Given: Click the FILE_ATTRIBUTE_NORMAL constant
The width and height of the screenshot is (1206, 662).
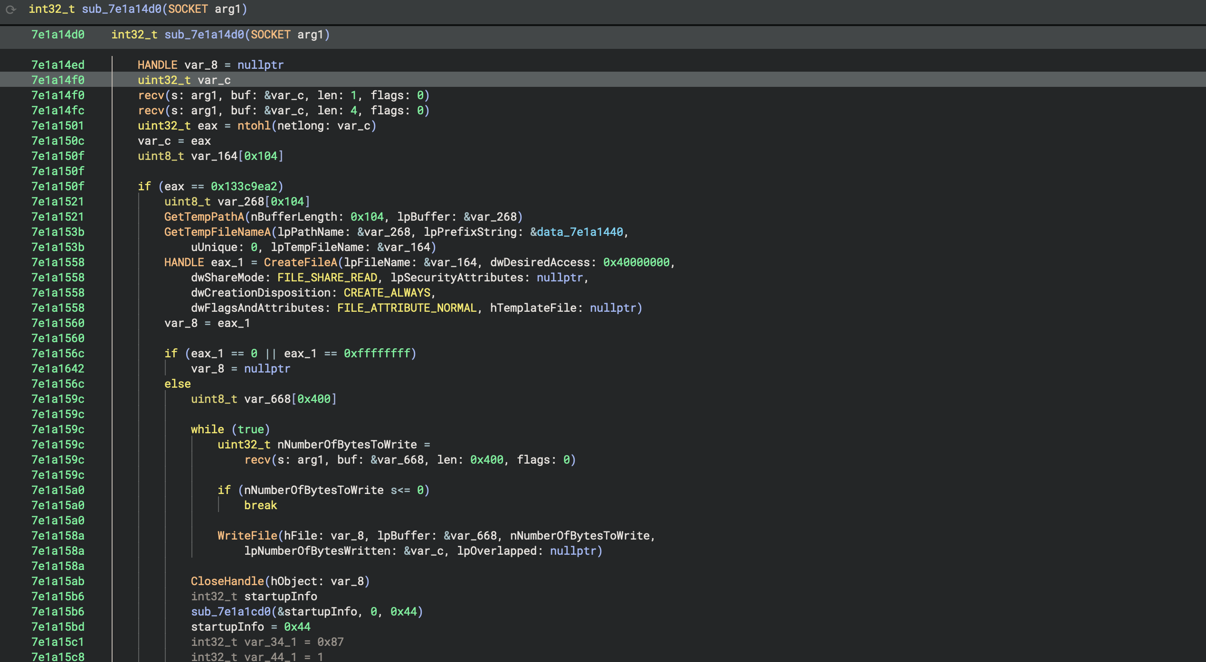Looking at the screenshot, I should [407, 308].
